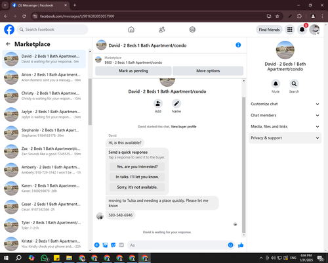Open the browser extensions puzzle icon
This screenshot has width=328, height=263.
(299, 16)
